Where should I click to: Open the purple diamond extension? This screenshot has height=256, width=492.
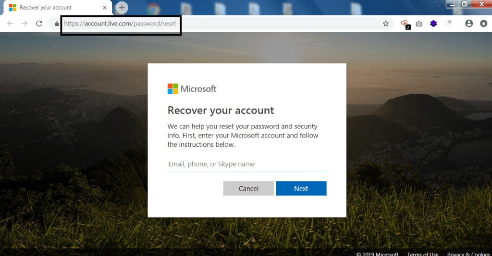coord(433,24)
